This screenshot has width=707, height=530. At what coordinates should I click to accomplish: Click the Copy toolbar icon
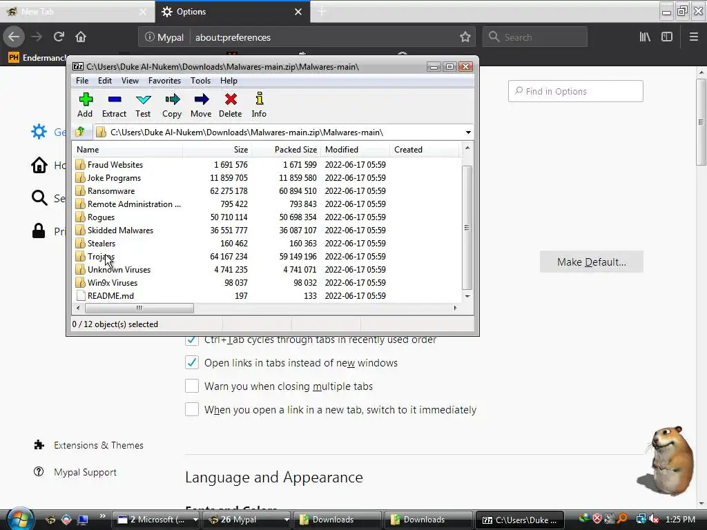pyautogui.click(x=172, y=105)
